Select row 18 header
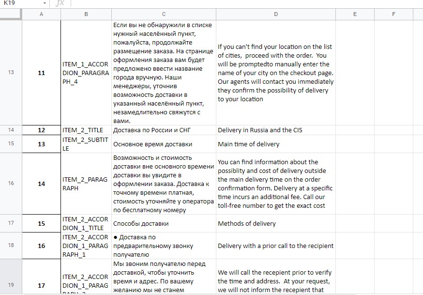Image resolution: width=423 pixels, height=295 pixels. tap(11, 246)
